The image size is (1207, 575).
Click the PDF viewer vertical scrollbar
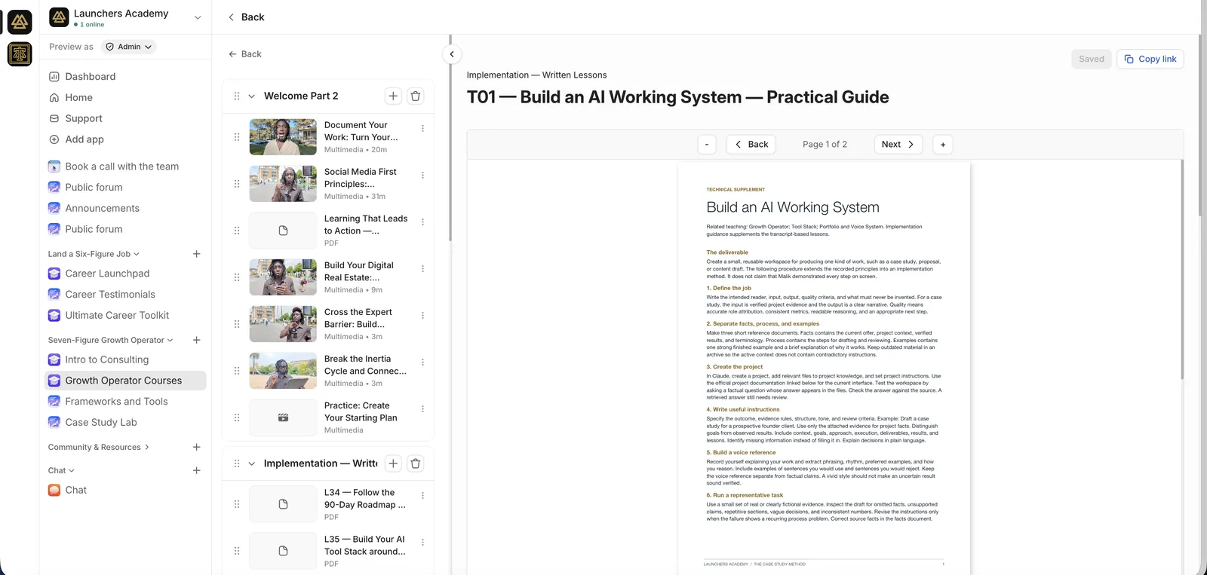[1181, 270]
